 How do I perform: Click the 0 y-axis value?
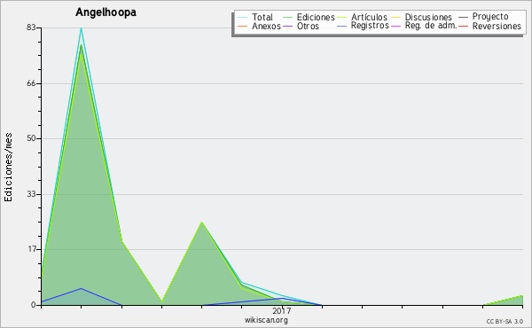[34, 305]
